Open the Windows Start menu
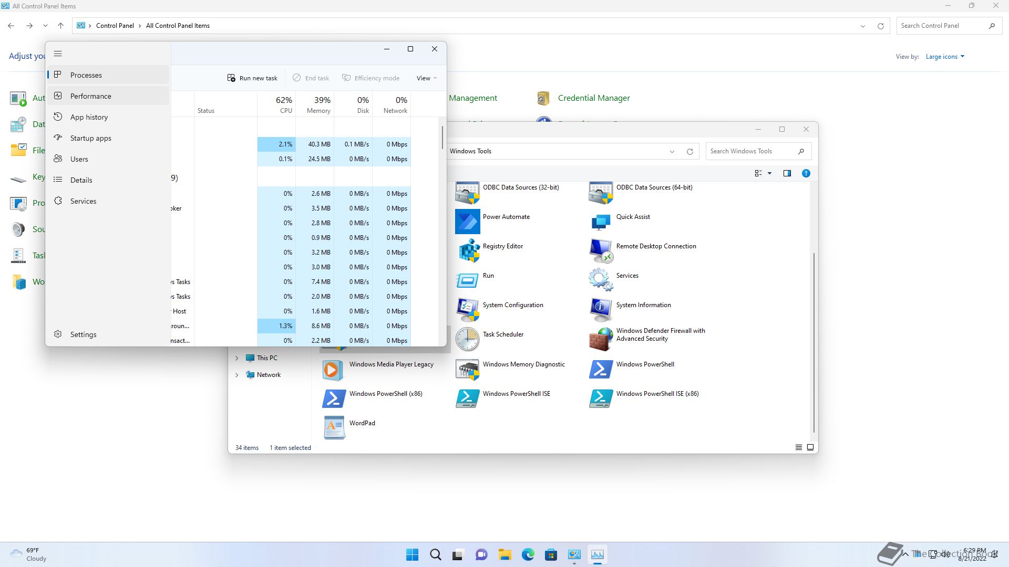Image resolution: width=1009 pixels, height=567 pixels. [413, 554]
